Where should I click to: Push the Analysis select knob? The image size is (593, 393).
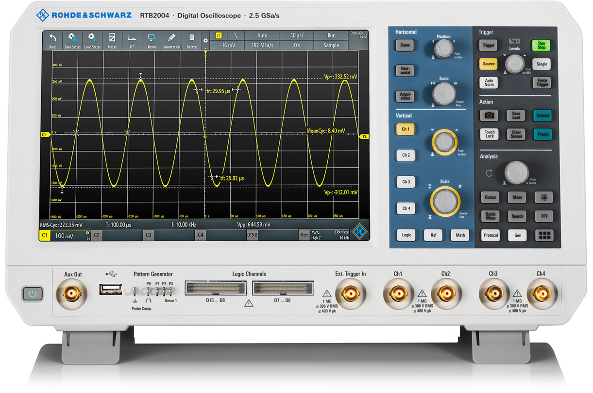pyautogui.click(x=517, y=172)
